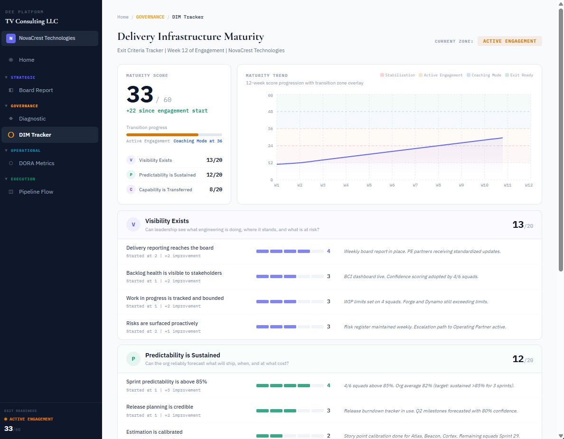Click the large 33 maturity score value
Viewport: 564px width, 439px height.
click(x=140, y=94)
